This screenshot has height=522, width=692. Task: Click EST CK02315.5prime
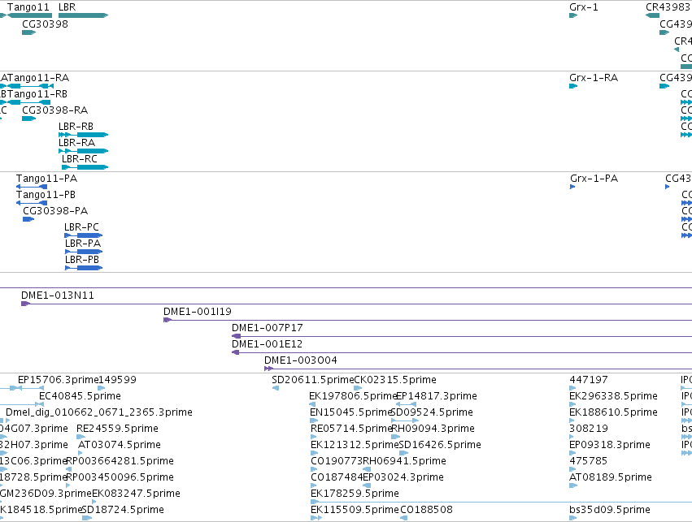tap(358, 388)
